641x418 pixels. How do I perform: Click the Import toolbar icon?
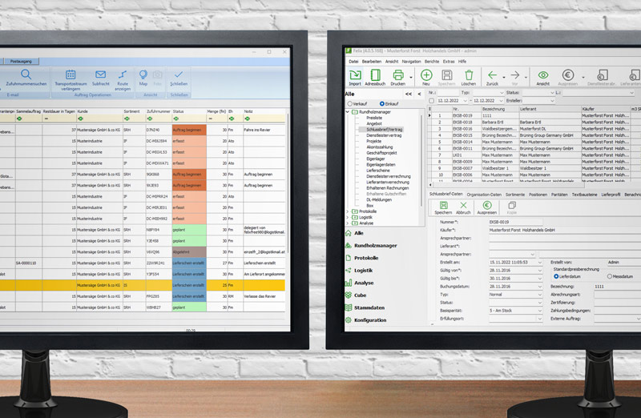354,76
